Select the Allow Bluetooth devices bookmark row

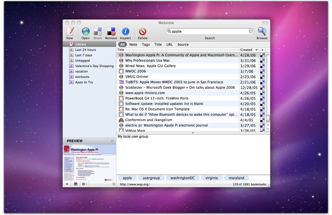coord(191,115)
